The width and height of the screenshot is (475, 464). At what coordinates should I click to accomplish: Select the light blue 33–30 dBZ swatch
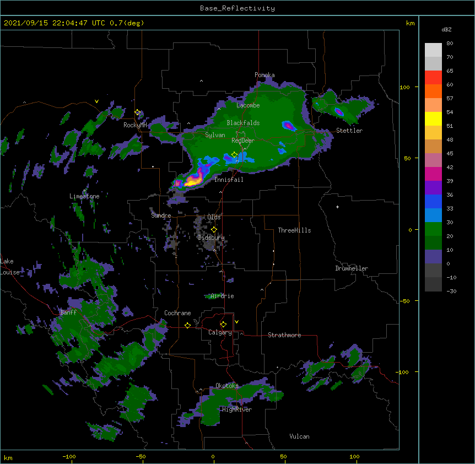pos(433,215)
